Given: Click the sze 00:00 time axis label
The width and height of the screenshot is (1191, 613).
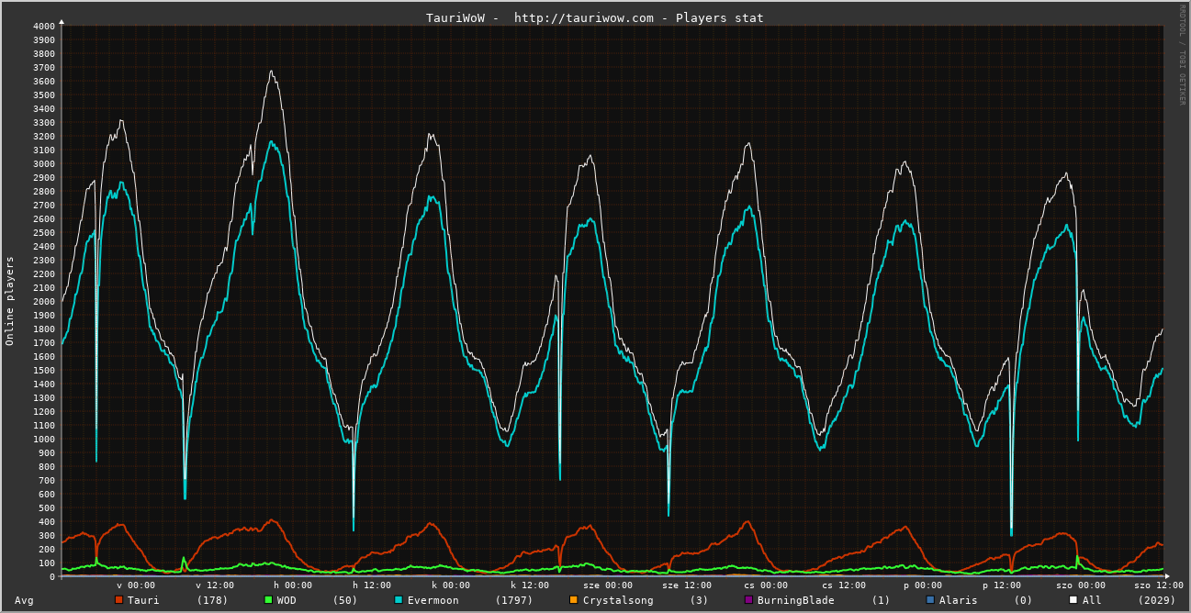Looking at the screenshot, I should pyautogui.click(x=608, y=585).
